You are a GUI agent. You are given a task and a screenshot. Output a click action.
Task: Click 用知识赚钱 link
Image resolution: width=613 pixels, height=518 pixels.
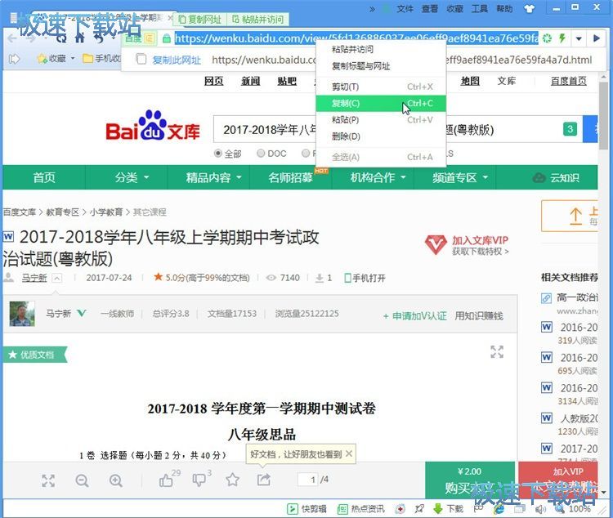tap(479, 316)
